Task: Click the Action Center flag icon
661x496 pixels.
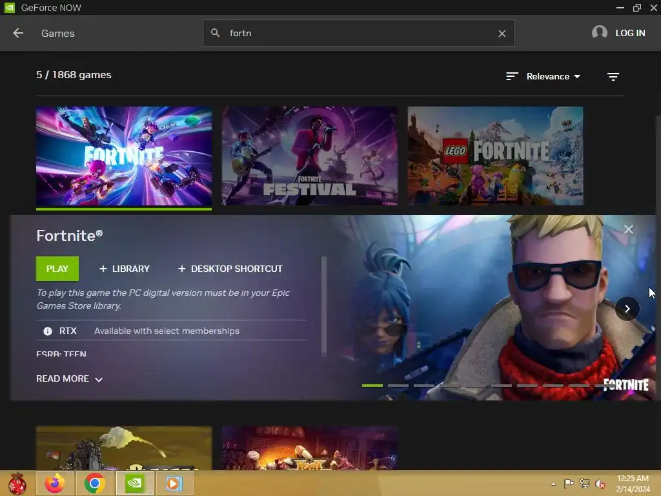Action: point(569,483)
